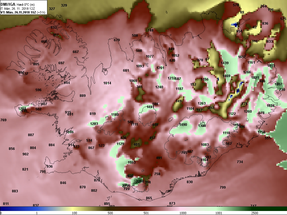This screenshot has width=287, height=215.
Task: Click the map value 1201
Action: [x=160, y=68]
